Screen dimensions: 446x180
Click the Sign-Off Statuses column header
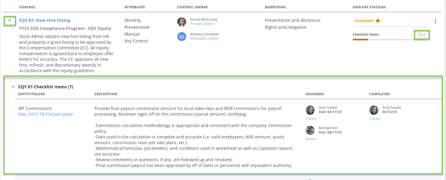tap(369, 7)
